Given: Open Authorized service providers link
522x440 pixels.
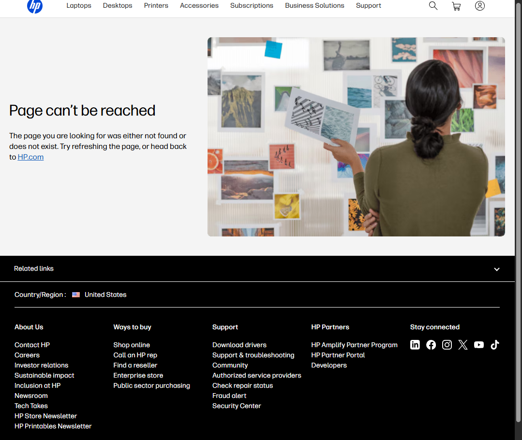Looking at the screenshot, I should click(257, 375).
